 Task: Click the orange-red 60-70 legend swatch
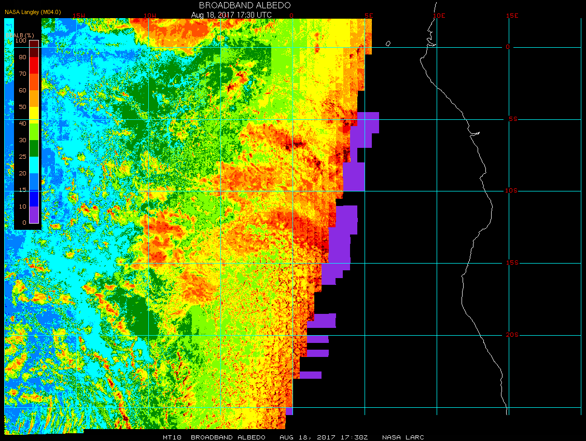34,82
